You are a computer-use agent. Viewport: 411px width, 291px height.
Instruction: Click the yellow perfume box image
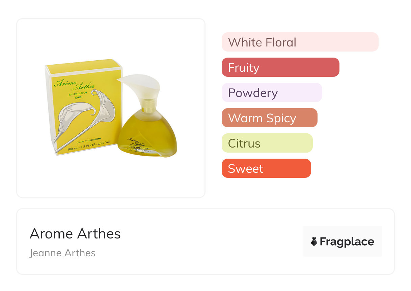tap(83, 108)
